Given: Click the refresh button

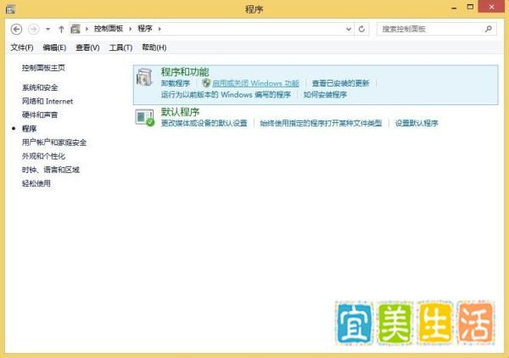Looking at the screenshot, I should coord(361,29).
